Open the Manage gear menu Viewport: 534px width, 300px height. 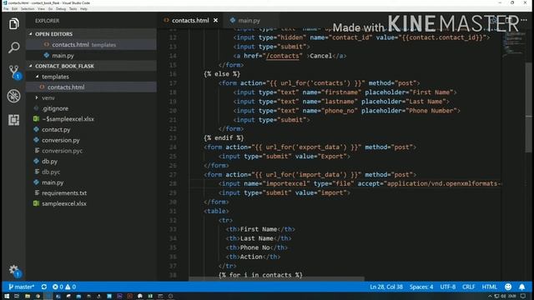tap(14, 271)
